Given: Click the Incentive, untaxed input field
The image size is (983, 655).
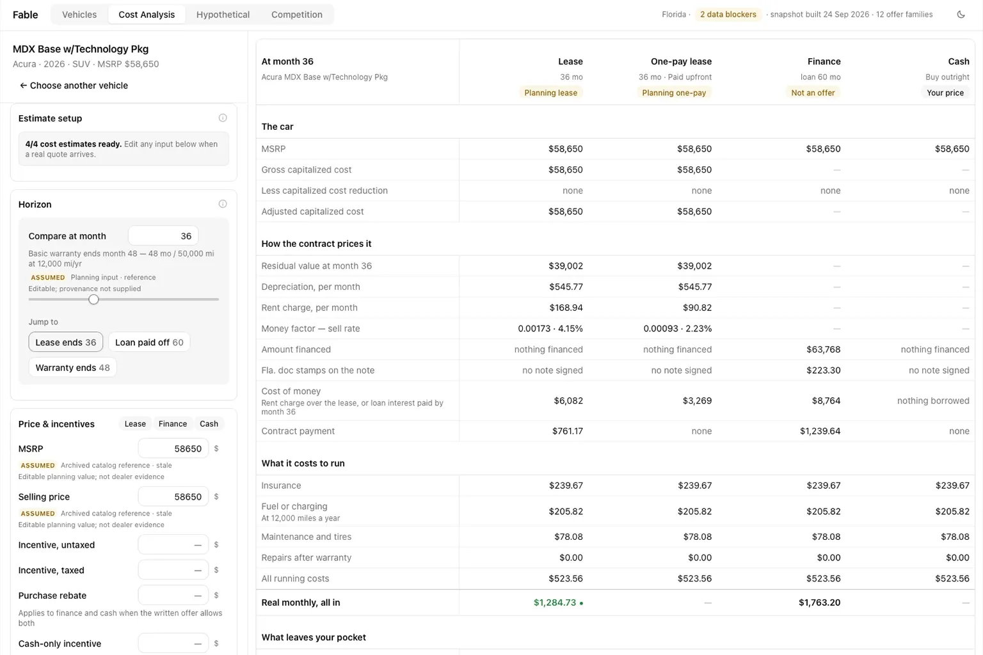Looking at the screenshot, I should pyautogui.click(x=173, y=545).
